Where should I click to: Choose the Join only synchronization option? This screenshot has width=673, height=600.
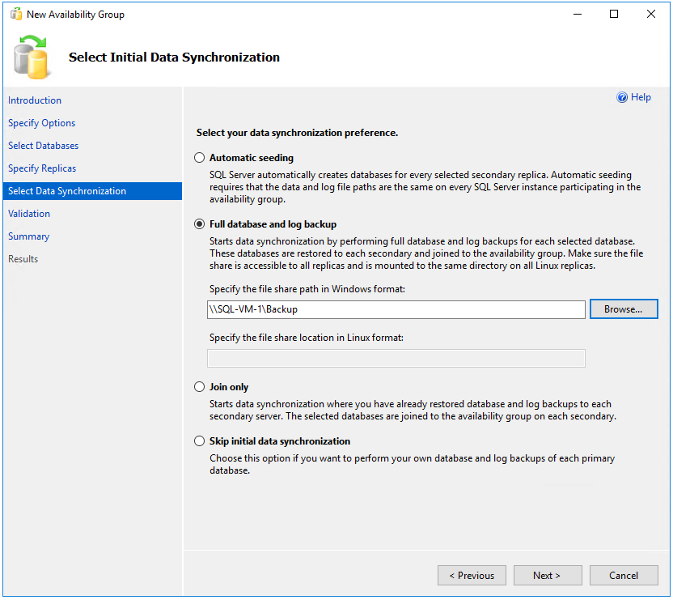point(199,386)
